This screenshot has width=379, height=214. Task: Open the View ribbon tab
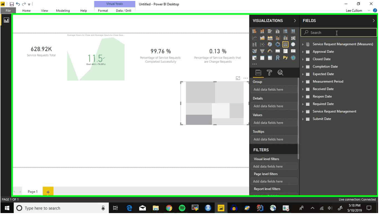tap(45, 11)
